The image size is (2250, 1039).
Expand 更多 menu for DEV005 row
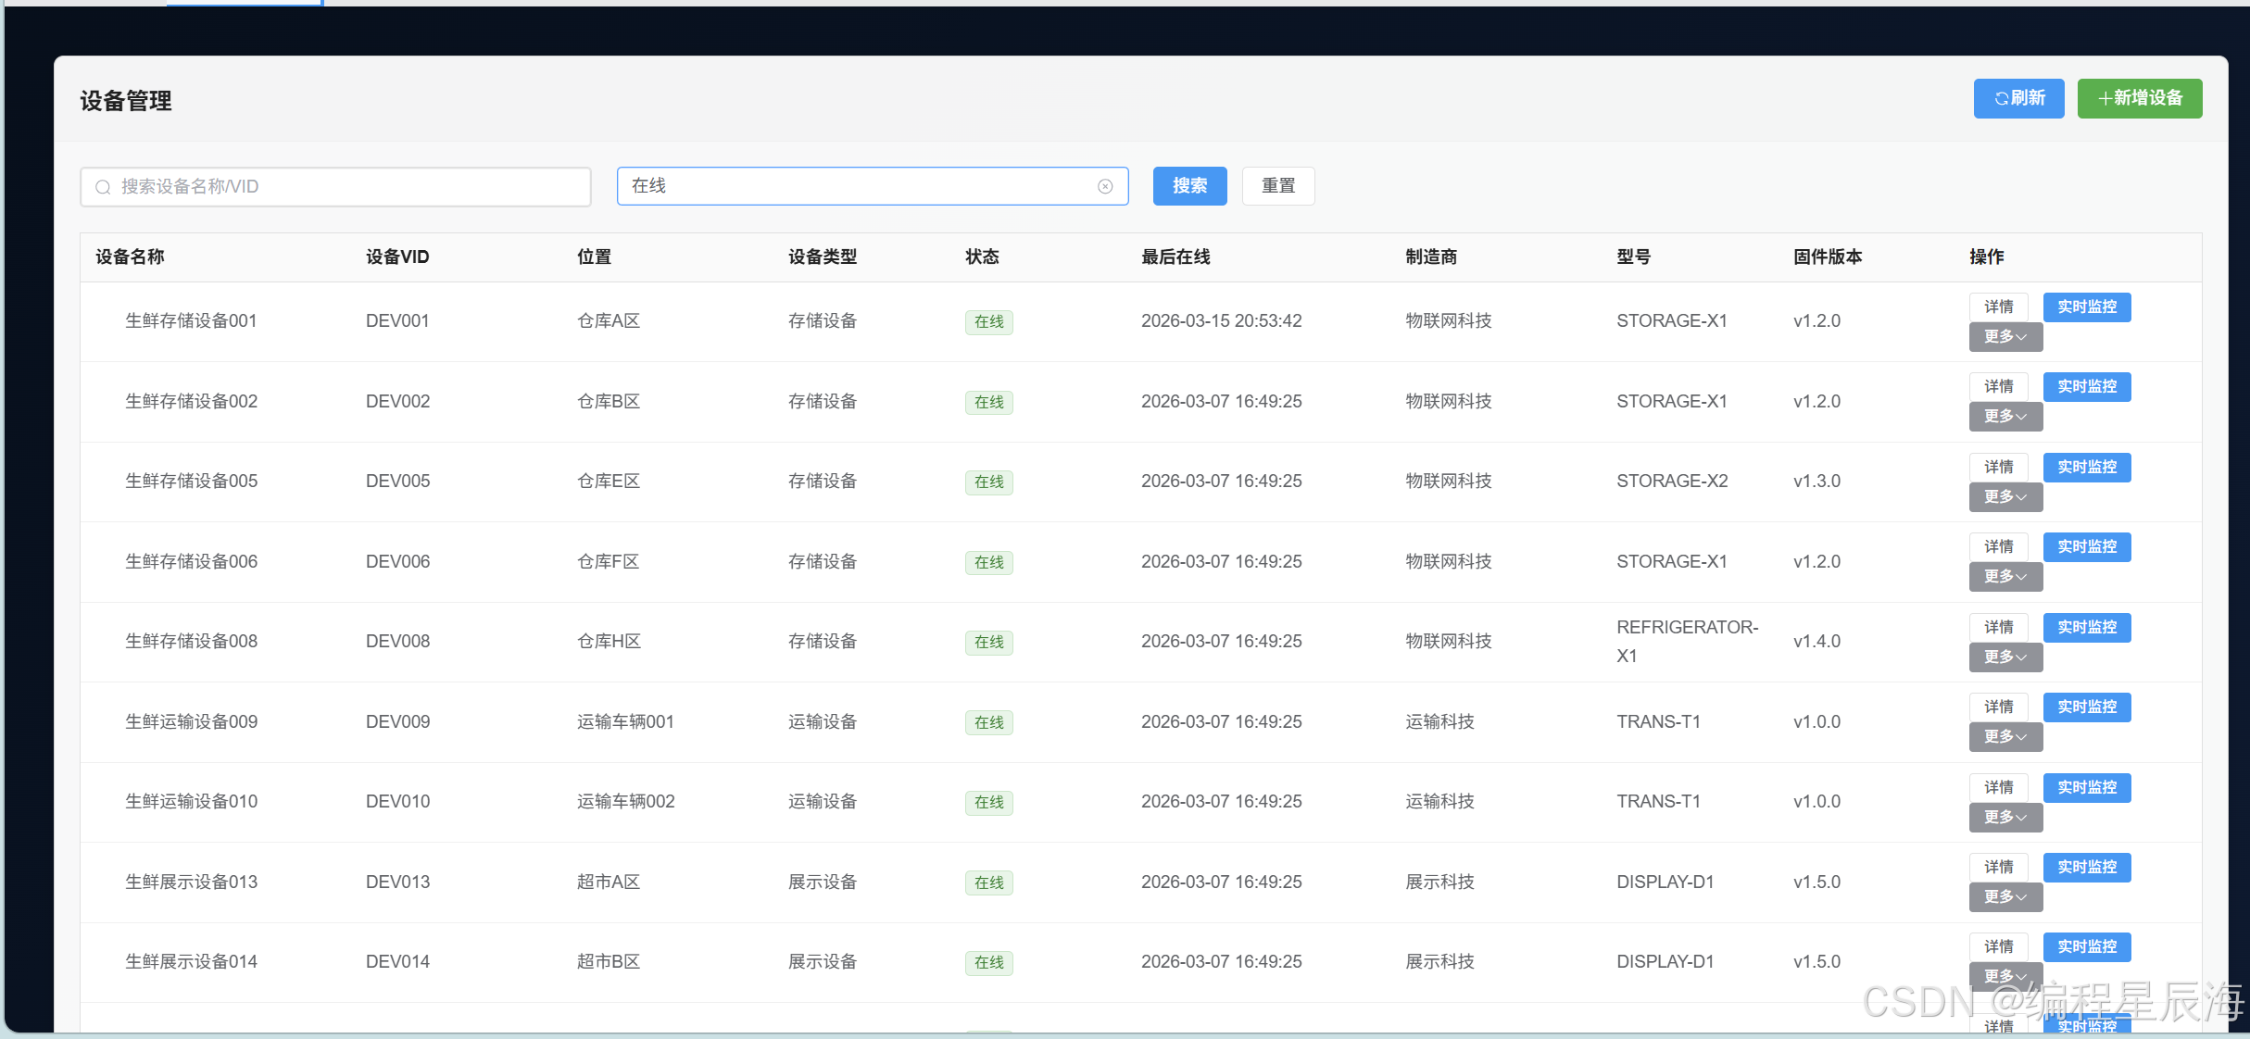(x=2005, y=497)
